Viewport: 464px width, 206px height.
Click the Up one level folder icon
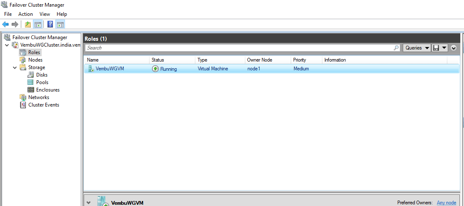[x=28, y=24]
